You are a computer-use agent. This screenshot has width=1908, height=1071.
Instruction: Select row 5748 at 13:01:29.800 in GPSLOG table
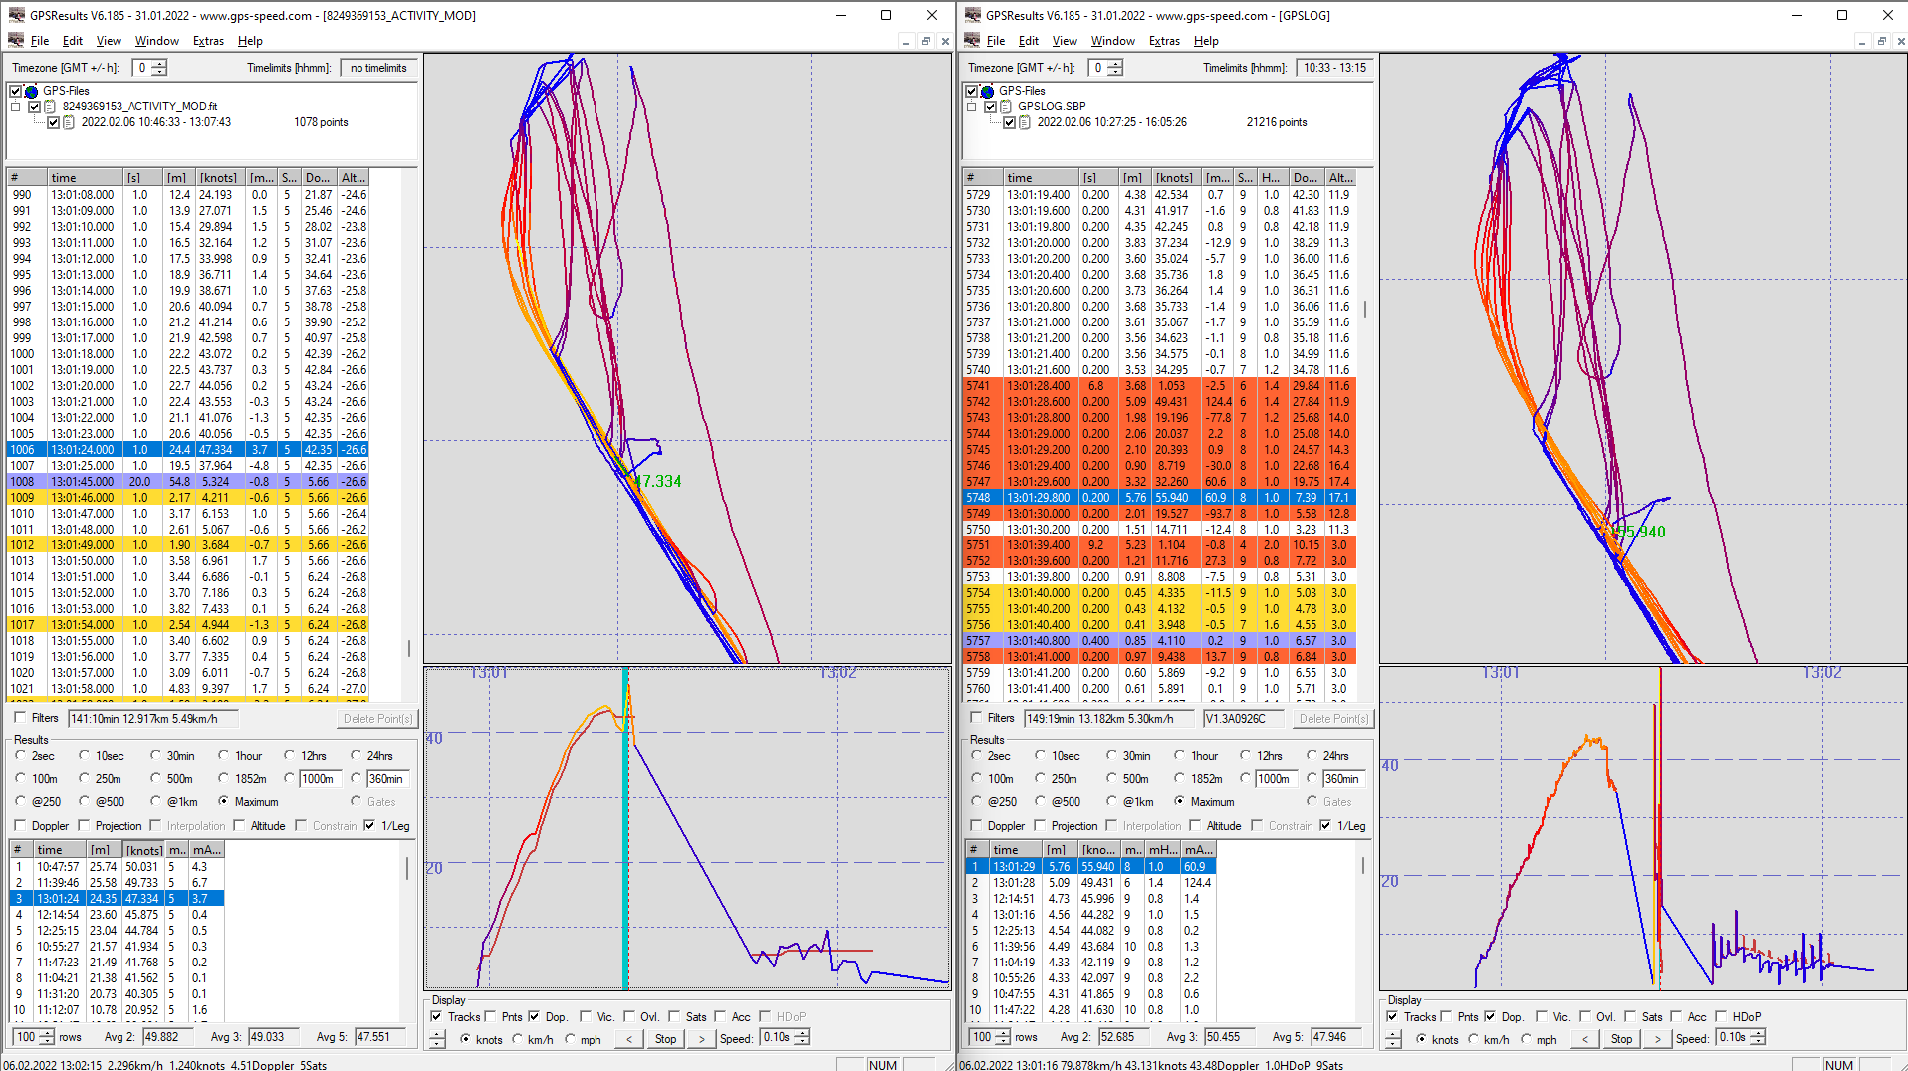coord(1160,498)
